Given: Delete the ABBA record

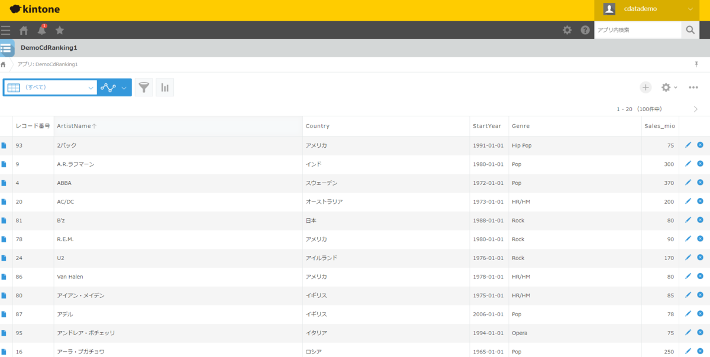Looking at the screenshot, I should click(700, 183).
